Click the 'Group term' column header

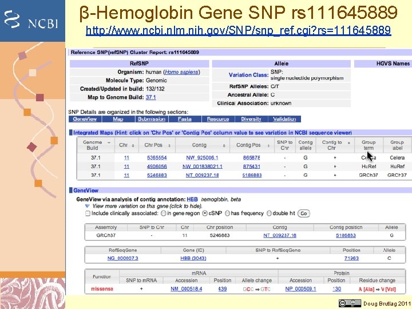pyautogui.click(x=369, y=145)
